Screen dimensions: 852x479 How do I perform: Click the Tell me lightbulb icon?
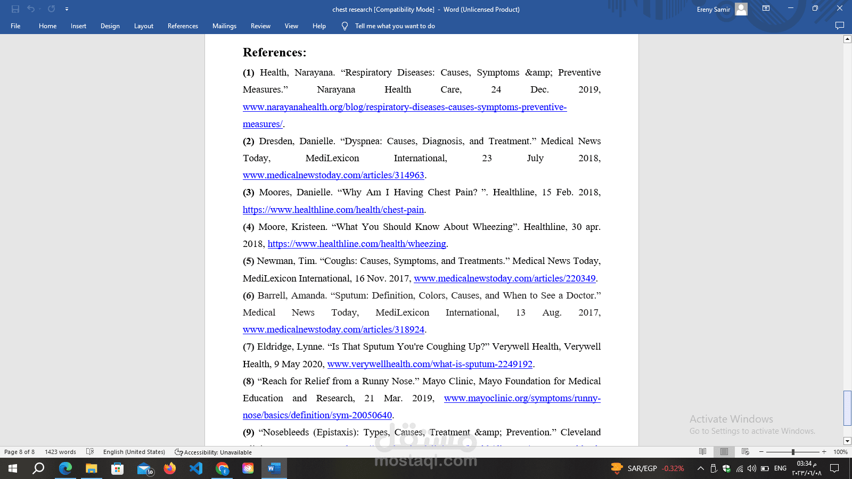345,26
